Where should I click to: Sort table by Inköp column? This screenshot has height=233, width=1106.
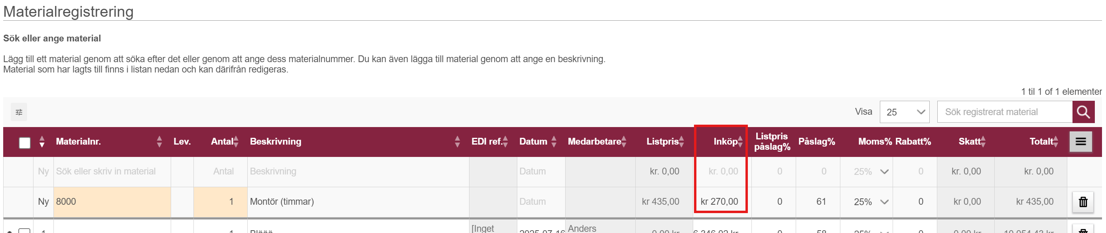click(x=740, y=142)
